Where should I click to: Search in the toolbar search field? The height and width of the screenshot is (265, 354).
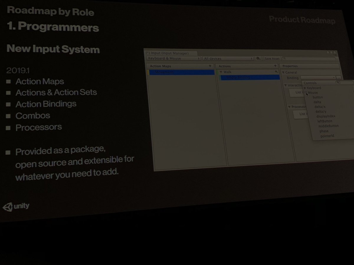tap(309, 59)
